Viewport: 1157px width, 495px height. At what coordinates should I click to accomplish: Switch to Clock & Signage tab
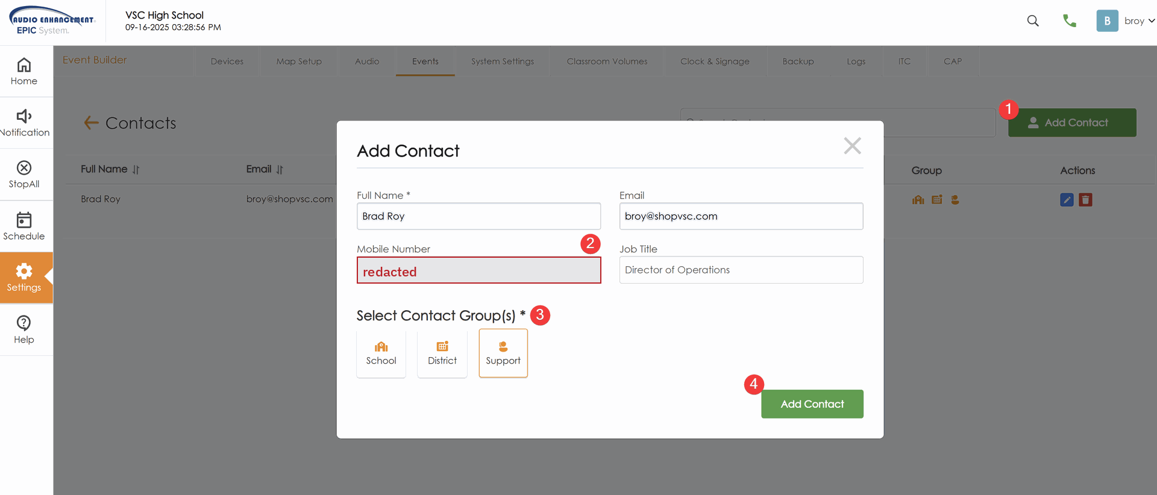715,61
